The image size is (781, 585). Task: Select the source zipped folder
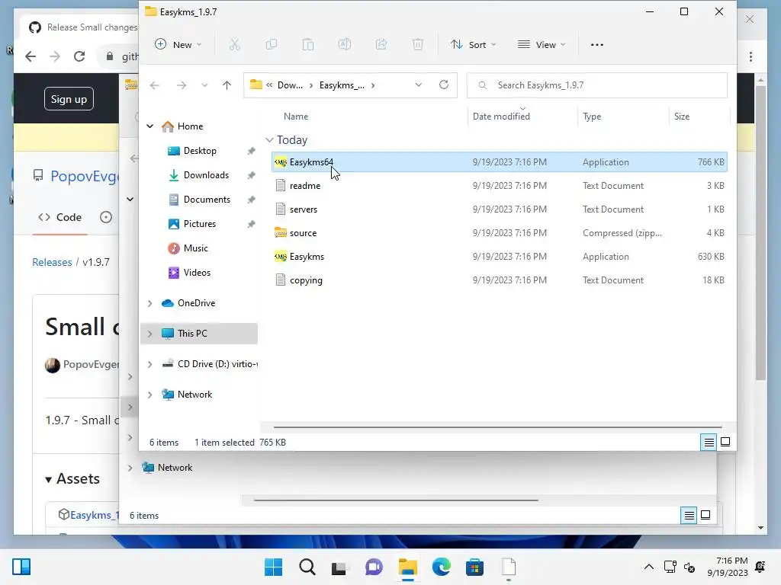(x=499, y=233)
